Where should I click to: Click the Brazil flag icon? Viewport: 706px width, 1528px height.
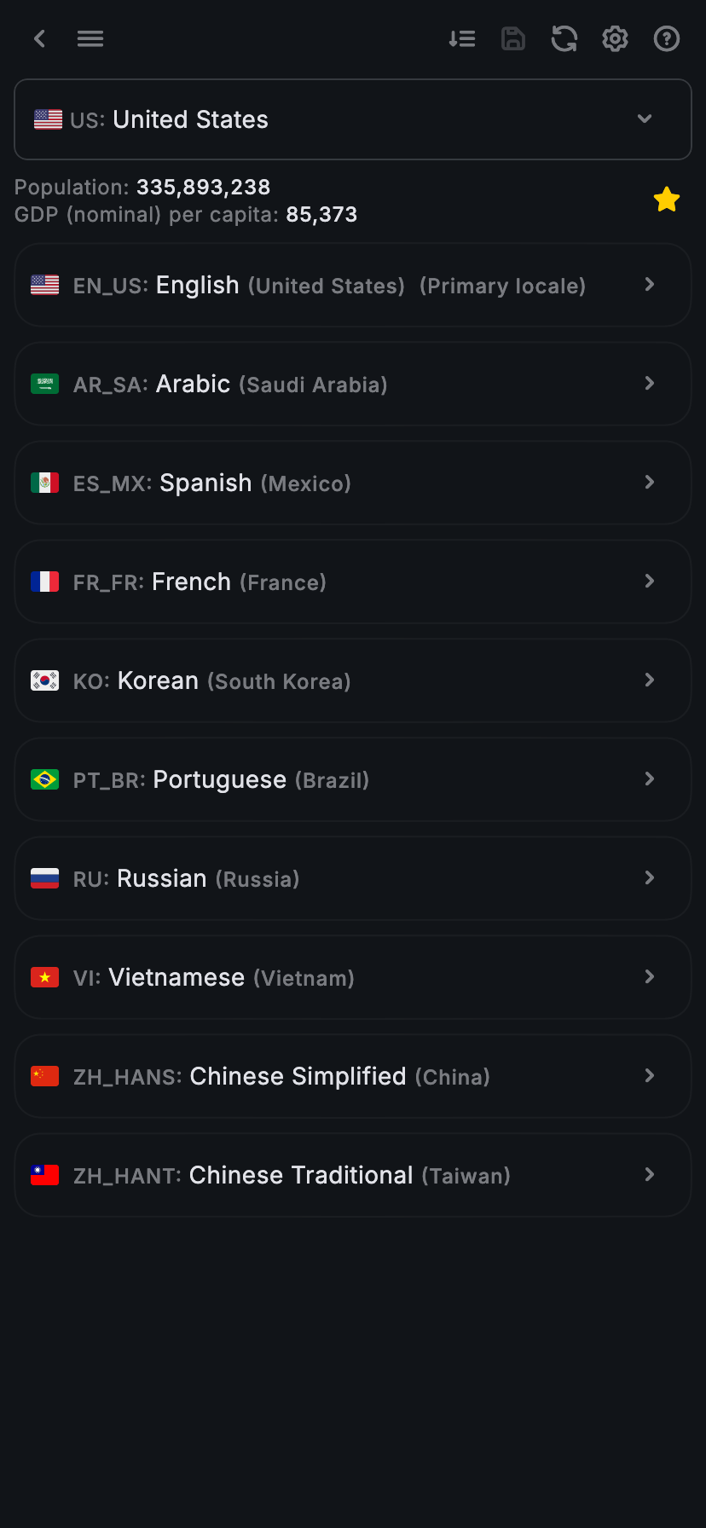45,779
